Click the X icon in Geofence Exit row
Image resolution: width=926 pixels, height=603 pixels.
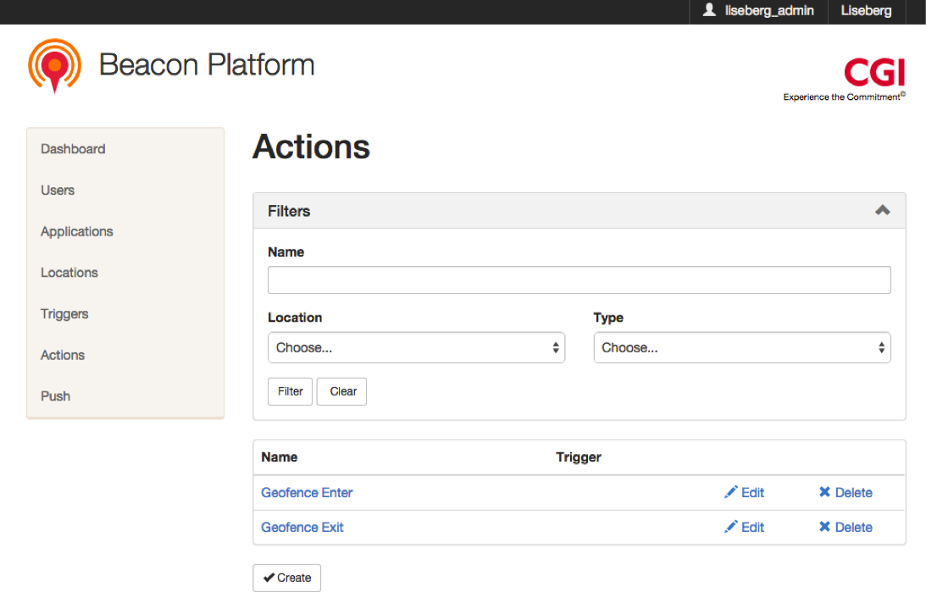pos(824,527)
